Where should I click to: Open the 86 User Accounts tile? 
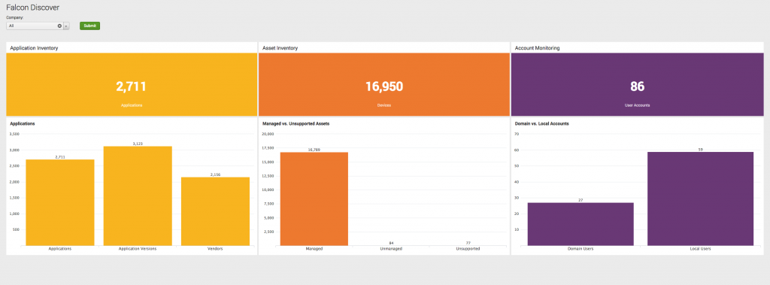pos(638,84)
